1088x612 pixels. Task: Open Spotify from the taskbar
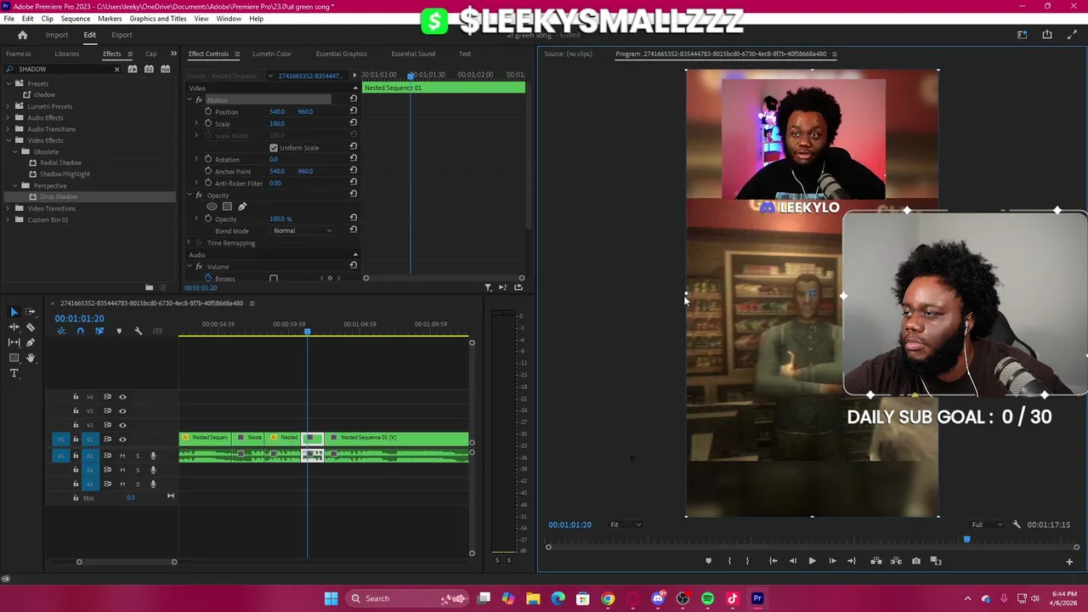pos(707,598)
